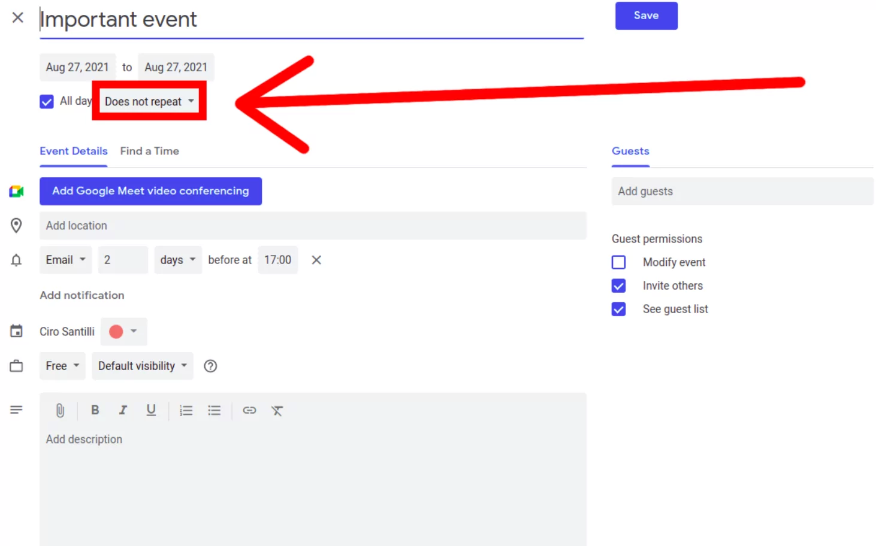876x546 pixels.
Task: Add Google Meet video conferencing
Action: point(150,191)
